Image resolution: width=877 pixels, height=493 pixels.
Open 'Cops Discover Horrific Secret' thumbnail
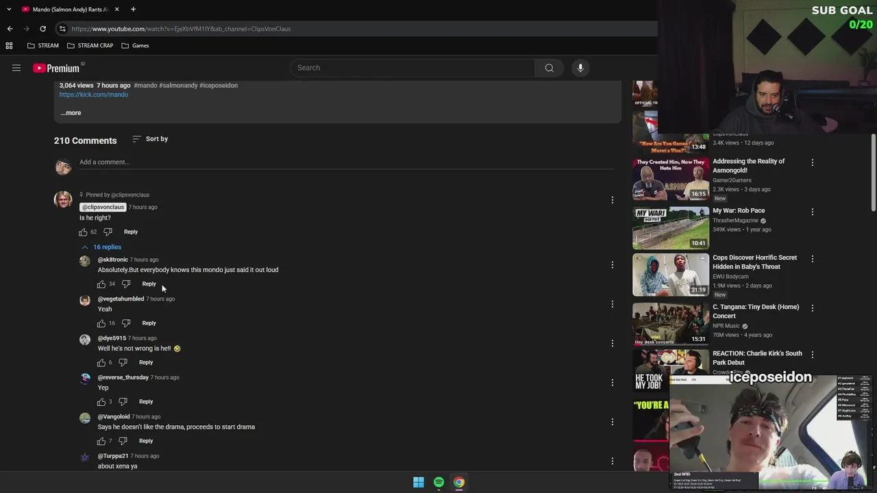tap(671, 275)
